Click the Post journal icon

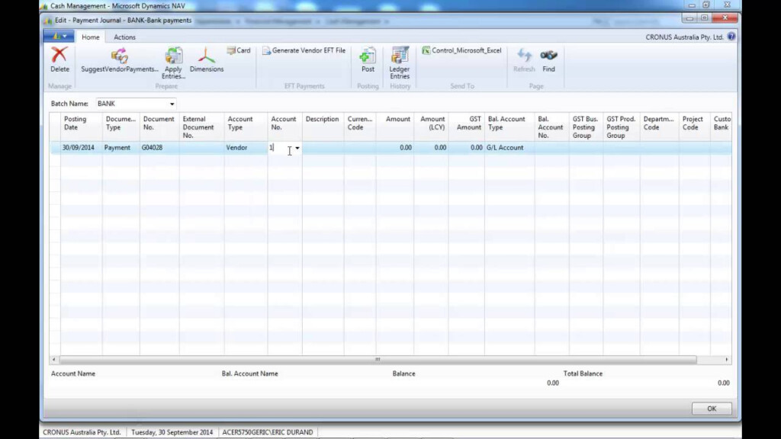[368, 60]
